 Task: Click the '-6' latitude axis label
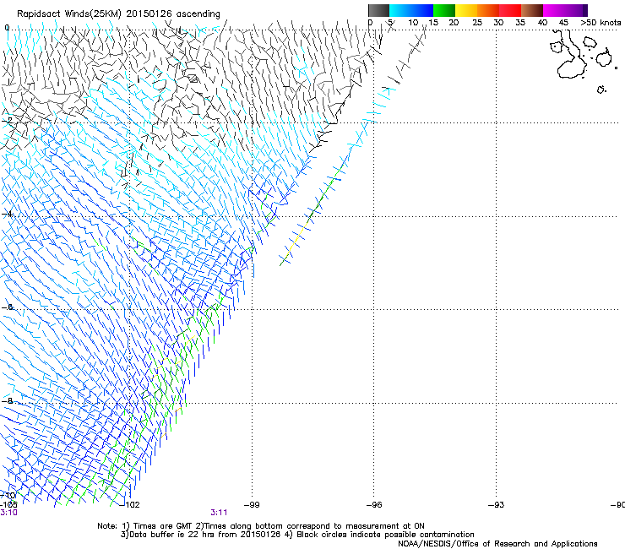tap(7, 307)
